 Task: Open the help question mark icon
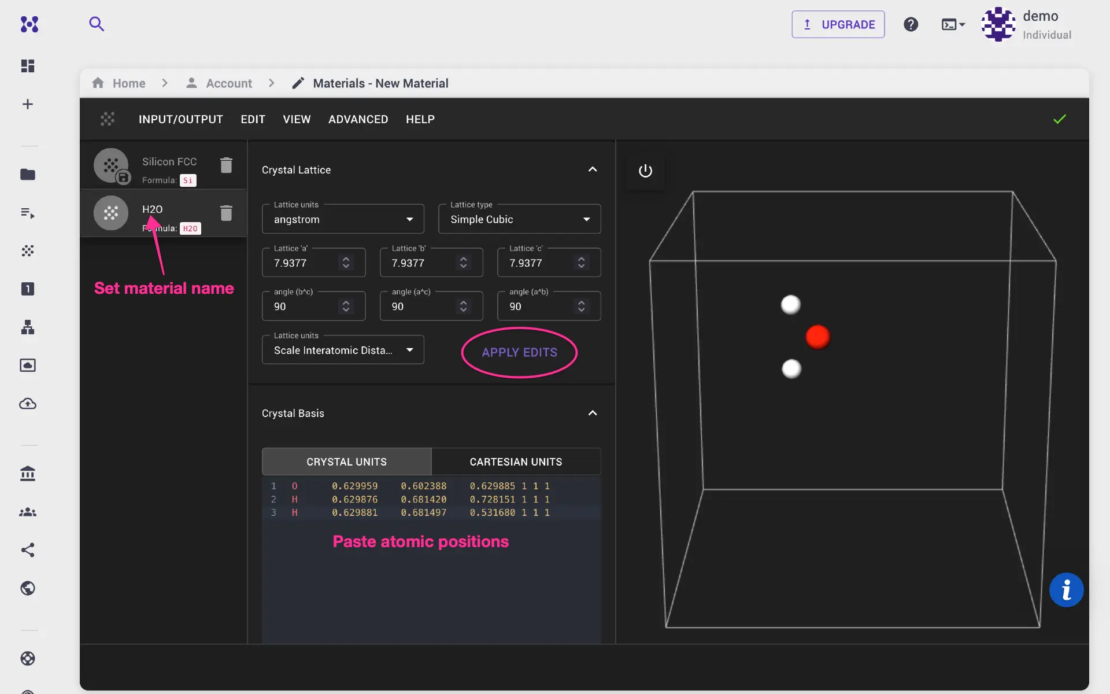coord(911,24)
